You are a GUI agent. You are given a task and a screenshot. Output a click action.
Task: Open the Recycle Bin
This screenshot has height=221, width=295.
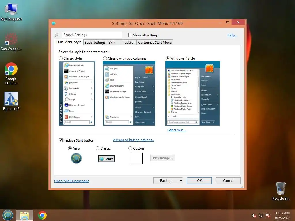(x=281, y=191)
